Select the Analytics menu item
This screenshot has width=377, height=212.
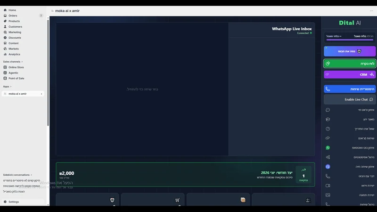[x=23, y=54]
